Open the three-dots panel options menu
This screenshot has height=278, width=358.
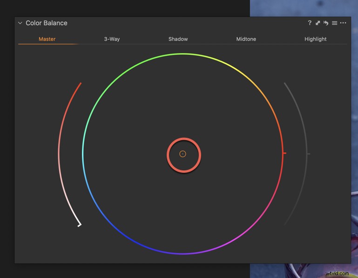pyautogui.click(x=343, y=23)
